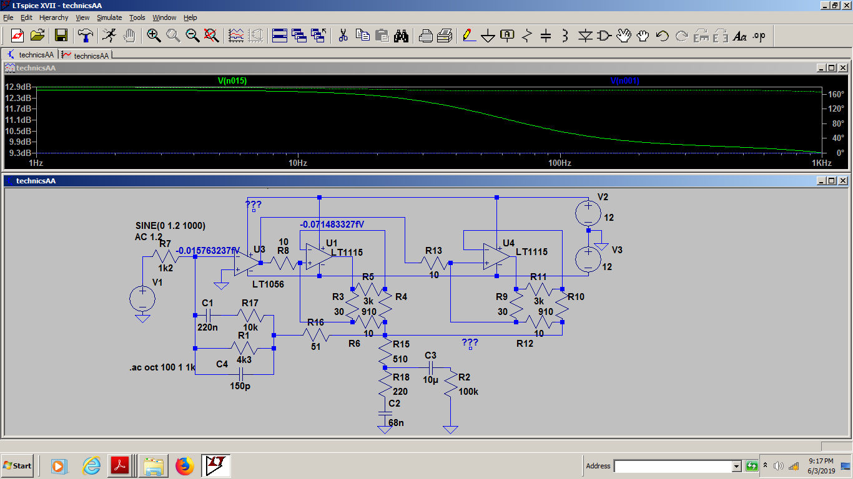The image size is (853, 479).
Task: Open Firefox from the taskbar
Action: [x=184, y=465]
